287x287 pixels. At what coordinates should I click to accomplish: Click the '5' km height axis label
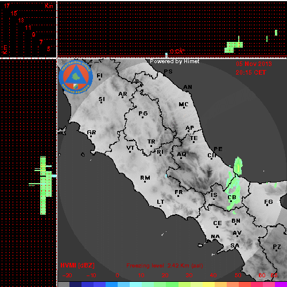pos(49,49)
